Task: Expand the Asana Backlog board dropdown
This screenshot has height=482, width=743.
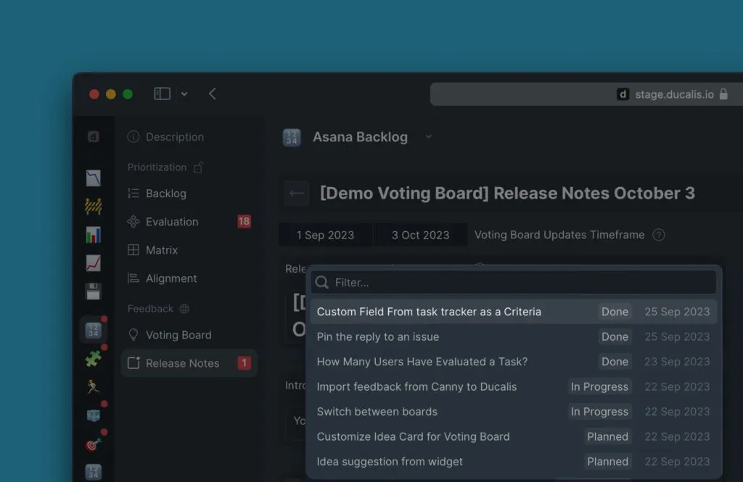Action: click(x=428, y=137)
